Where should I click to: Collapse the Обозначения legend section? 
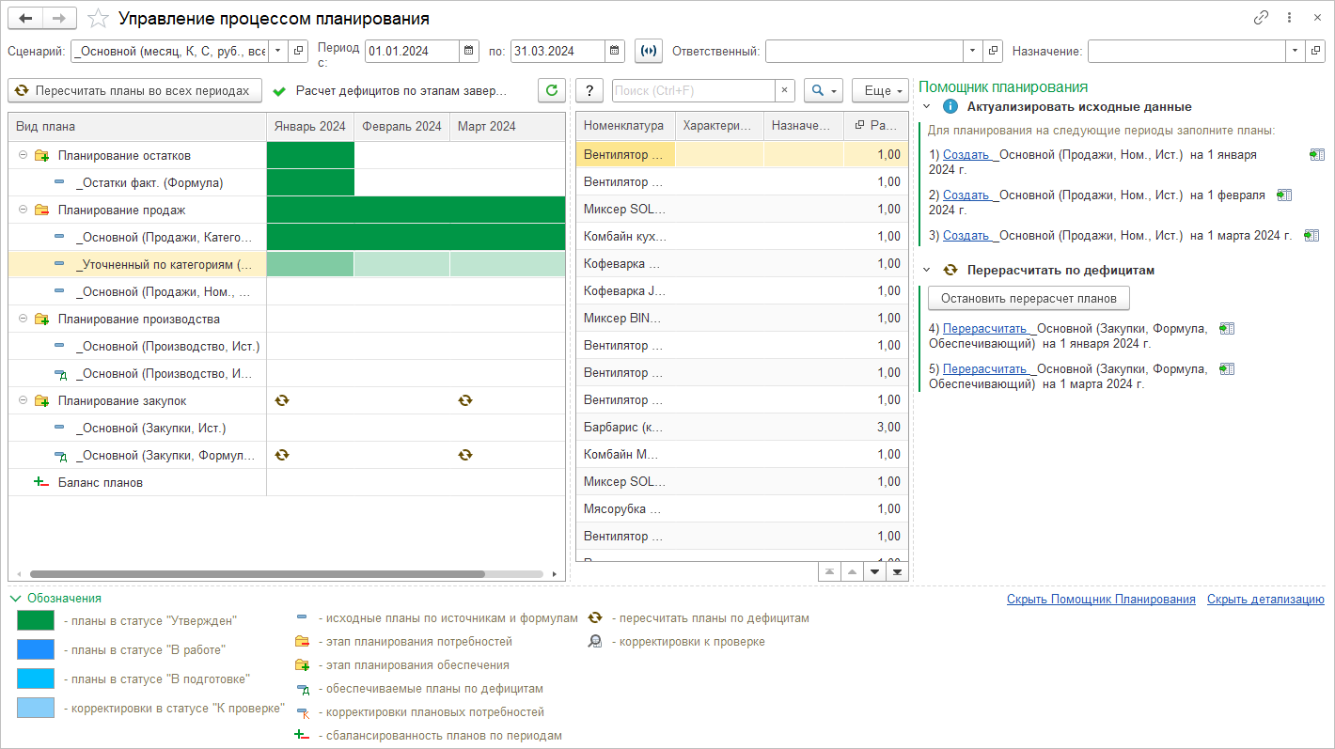pyautogui.click(x=15, y=598)
